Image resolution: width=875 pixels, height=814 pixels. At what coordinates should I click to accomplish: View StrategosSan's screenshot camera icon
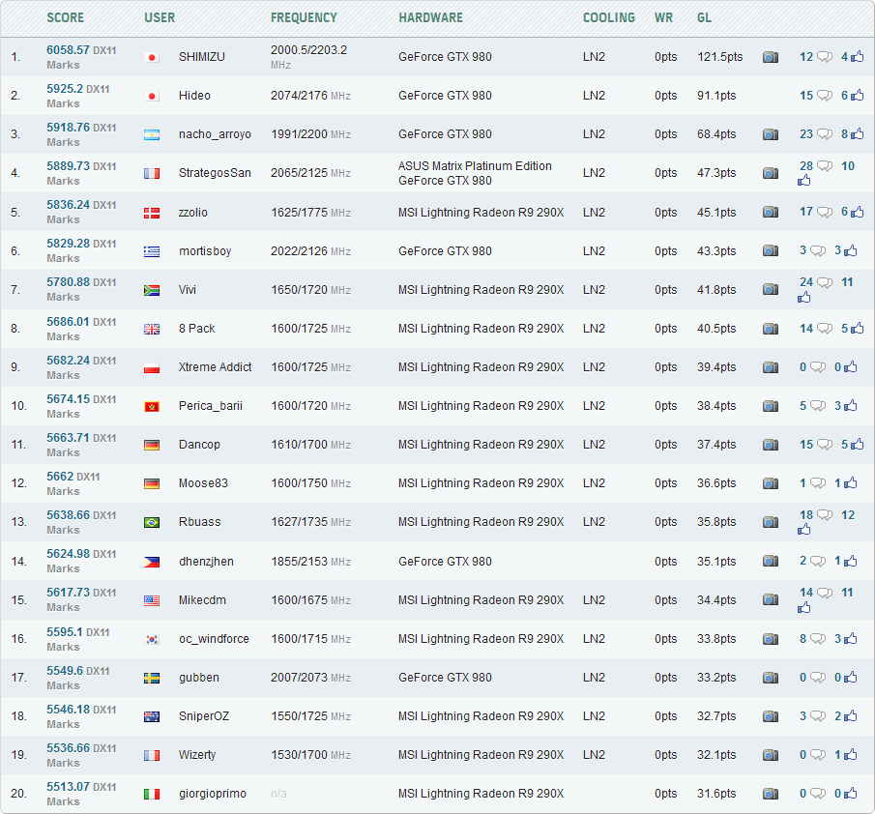point(770,173)
